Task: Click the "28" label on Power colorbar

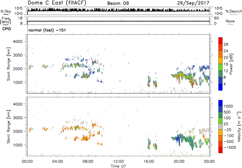Action: tap(226, 44)
